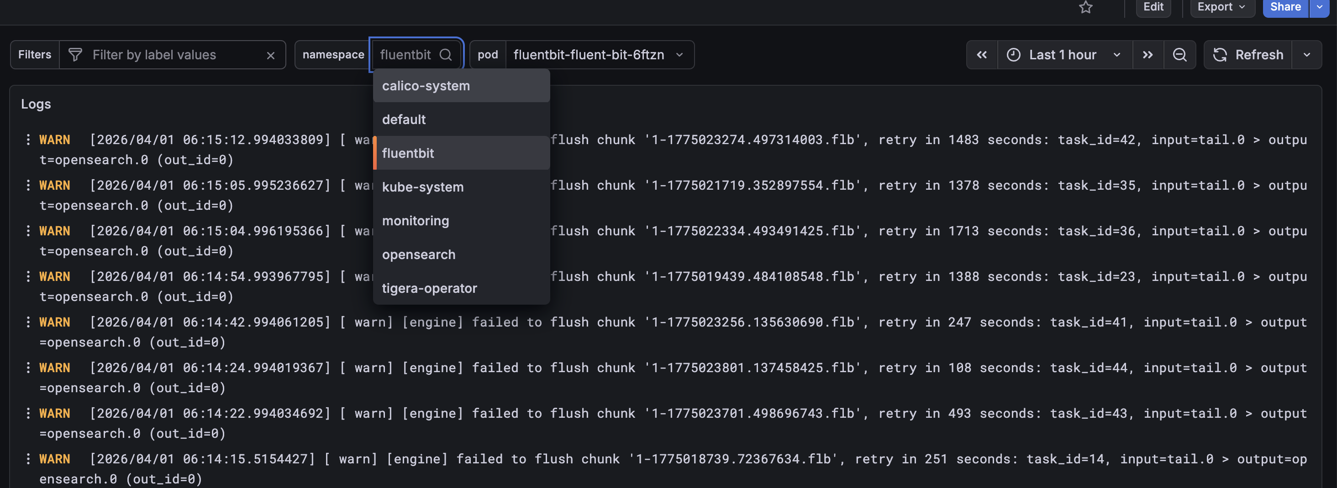This screenshot has height=488, width=1337.
Task: Click text 'task_id=44' in log
Action: click(x=1089, y=368)
